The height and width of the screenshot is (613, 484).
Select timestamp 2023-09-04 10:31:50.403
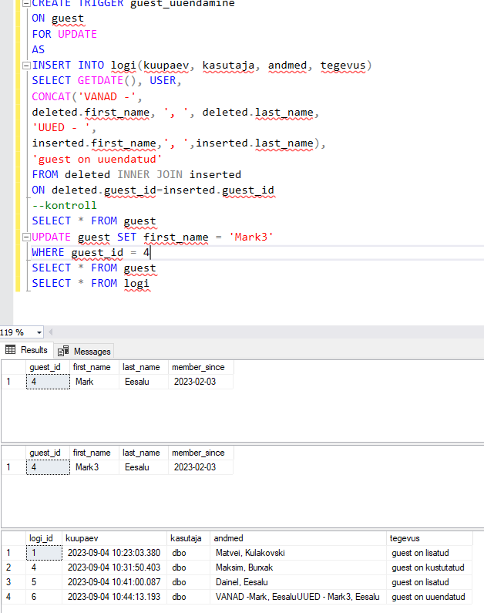115,568
